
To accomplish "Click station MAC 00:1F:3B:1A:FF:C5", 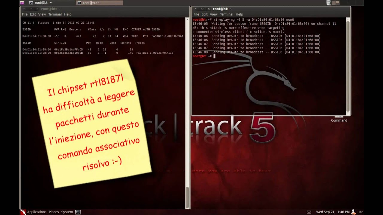I will (69, 50).
